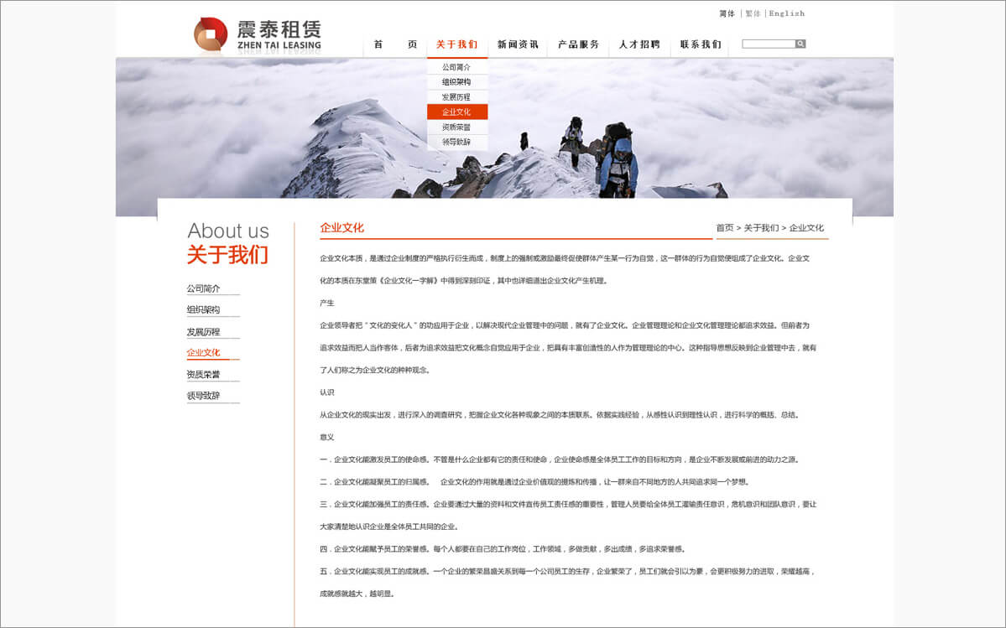The height and width of the screenshot is (628, 1006).
Task: Click the Zhen Tai Leasing logo
Action: click(257, 35)
